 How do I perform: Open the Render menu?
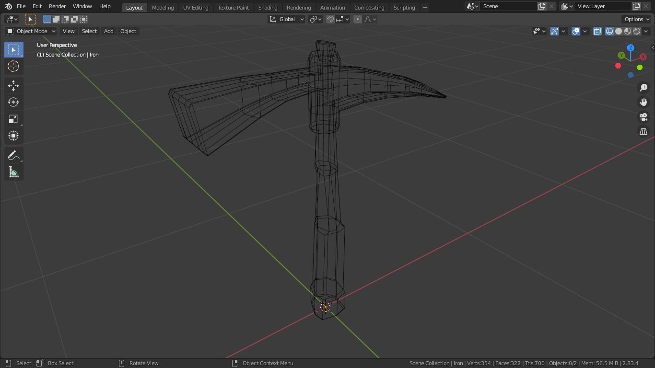point(57,6)
